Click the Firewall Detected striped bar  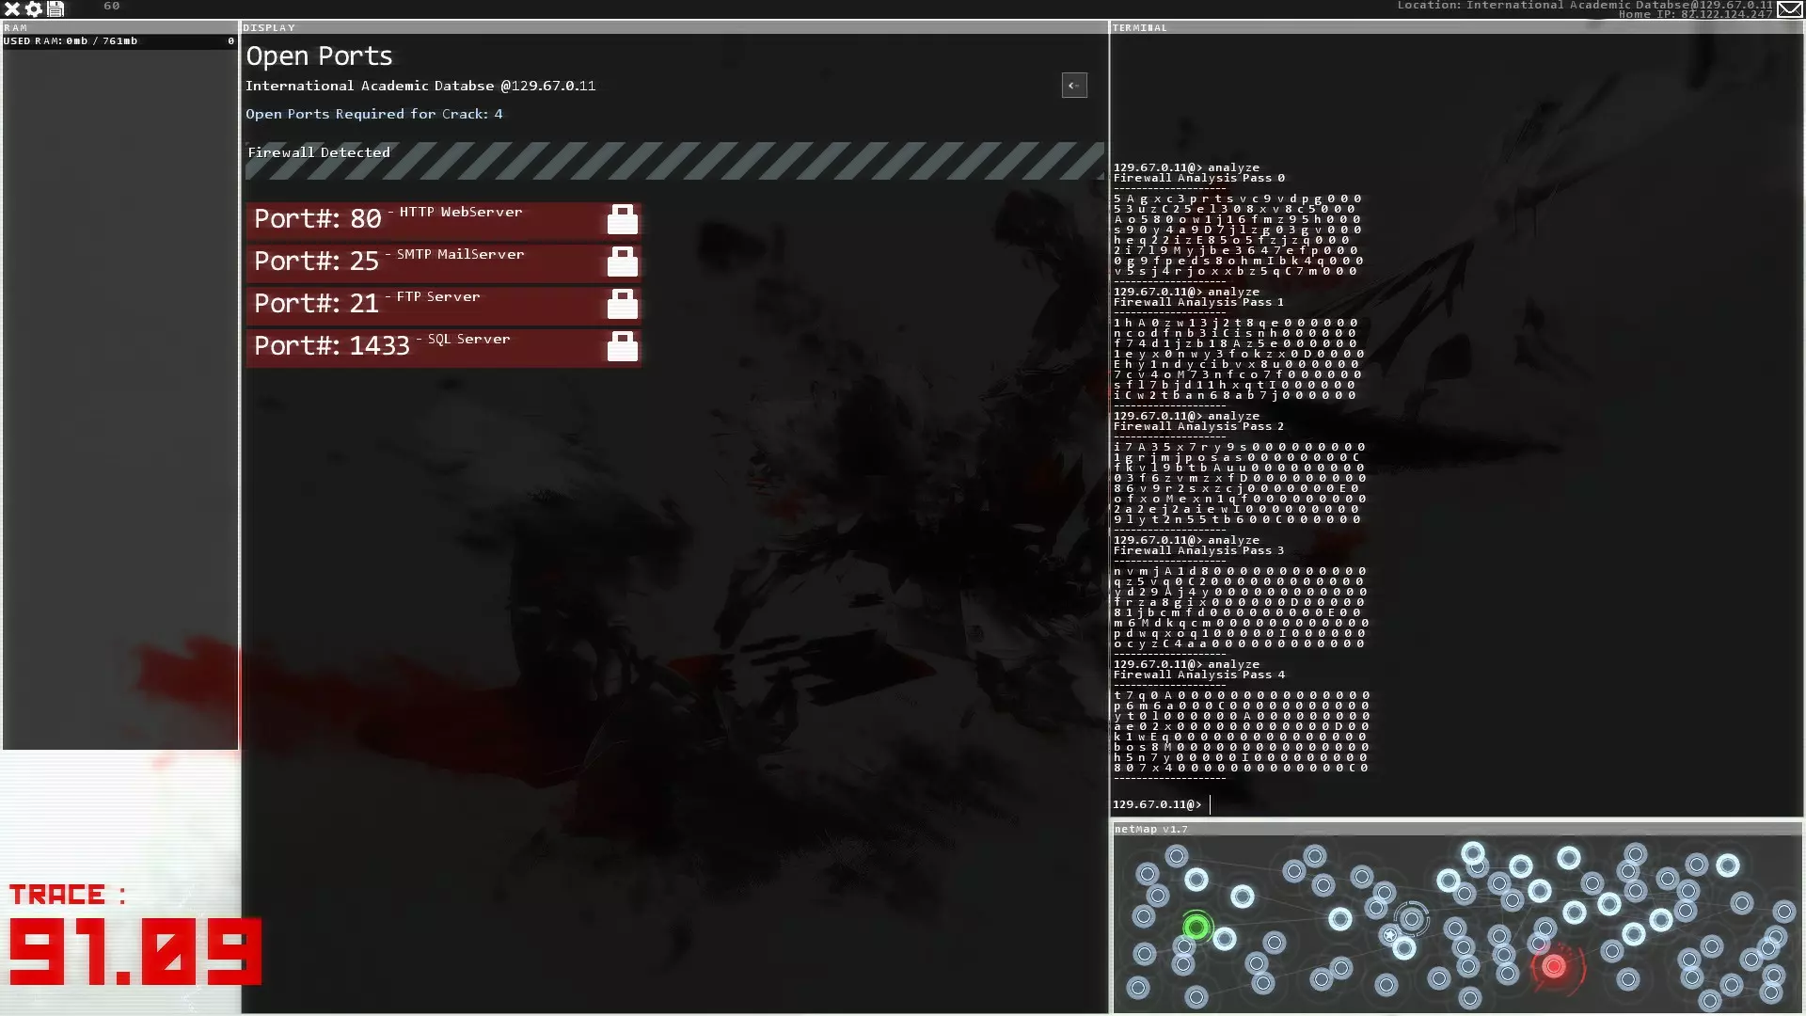pos(673,161)
